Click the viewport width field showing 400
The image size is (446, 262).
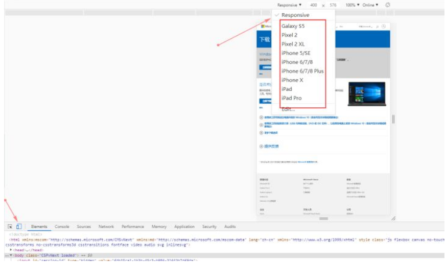tap(314, 5)
